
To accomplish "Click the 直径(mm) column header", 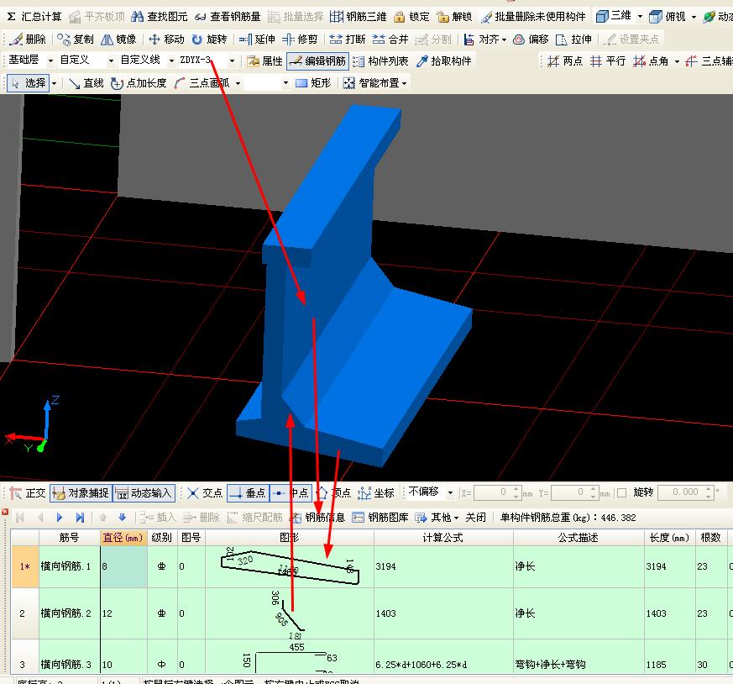I will [123, 538].
